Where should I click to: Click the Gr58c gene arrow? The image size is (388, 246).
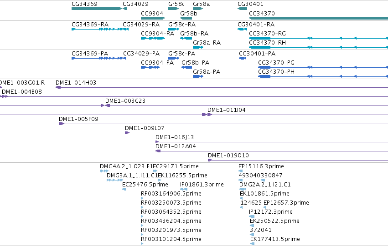[173, 9]
